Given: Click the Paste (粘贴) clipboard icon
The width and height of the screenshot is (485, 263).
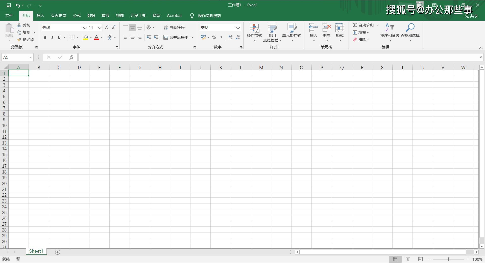Looking at the screenshot, I should click(9, 28).
